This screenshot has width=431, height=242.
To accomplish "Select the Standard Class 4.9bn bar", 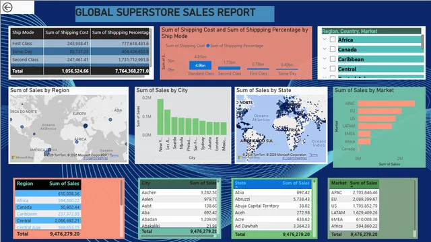I will coord(201,65).
